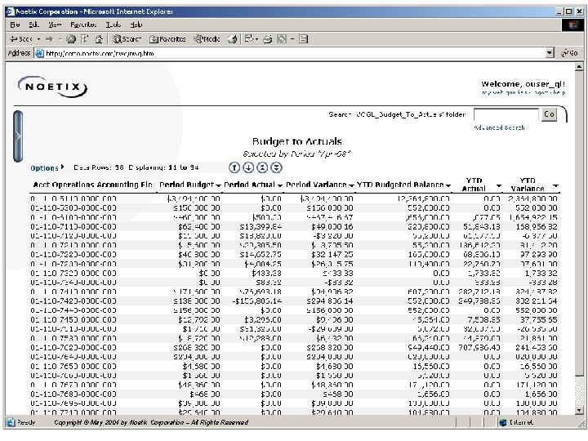This screenshot has width=588, height=441.
Task: Click the address bar Go button
Action: tap(570, 53)
